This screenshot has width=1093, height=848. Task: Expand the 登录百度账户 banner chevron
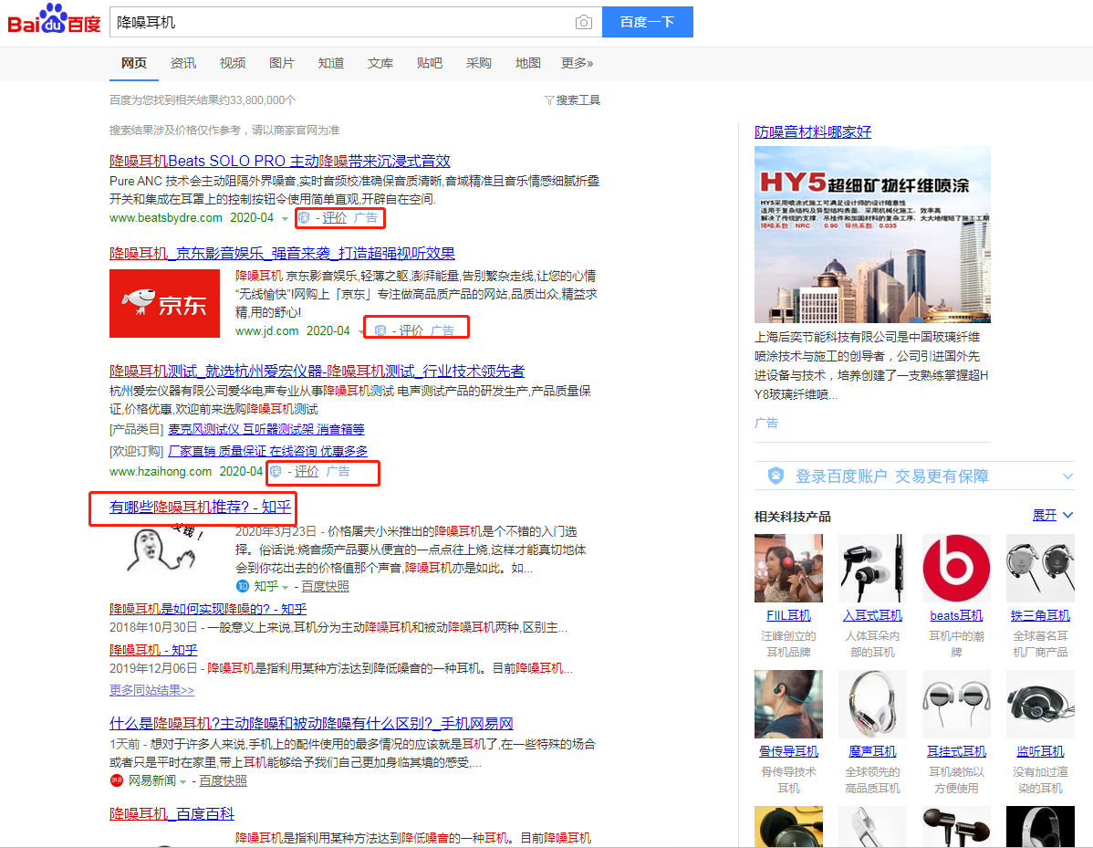1067,476
